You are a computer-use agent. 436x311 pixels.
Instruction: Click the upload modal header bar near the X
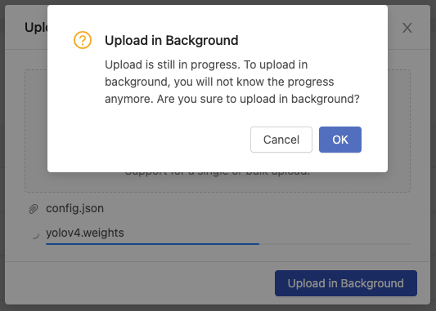point(395,28)
